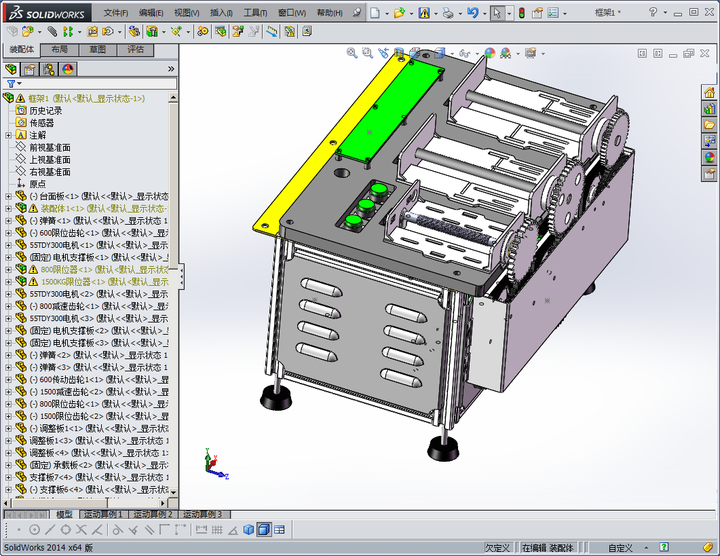Click the Assembly Features icon
Viewport: 720px width, 556px height.
[152, 31]
